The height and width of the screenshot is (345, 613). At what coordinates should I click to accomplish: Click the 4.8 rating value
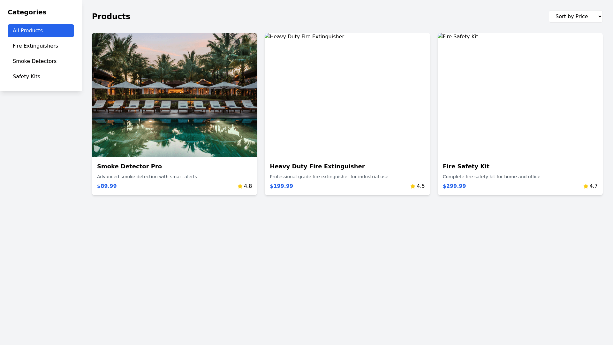[x=248, y=186]
